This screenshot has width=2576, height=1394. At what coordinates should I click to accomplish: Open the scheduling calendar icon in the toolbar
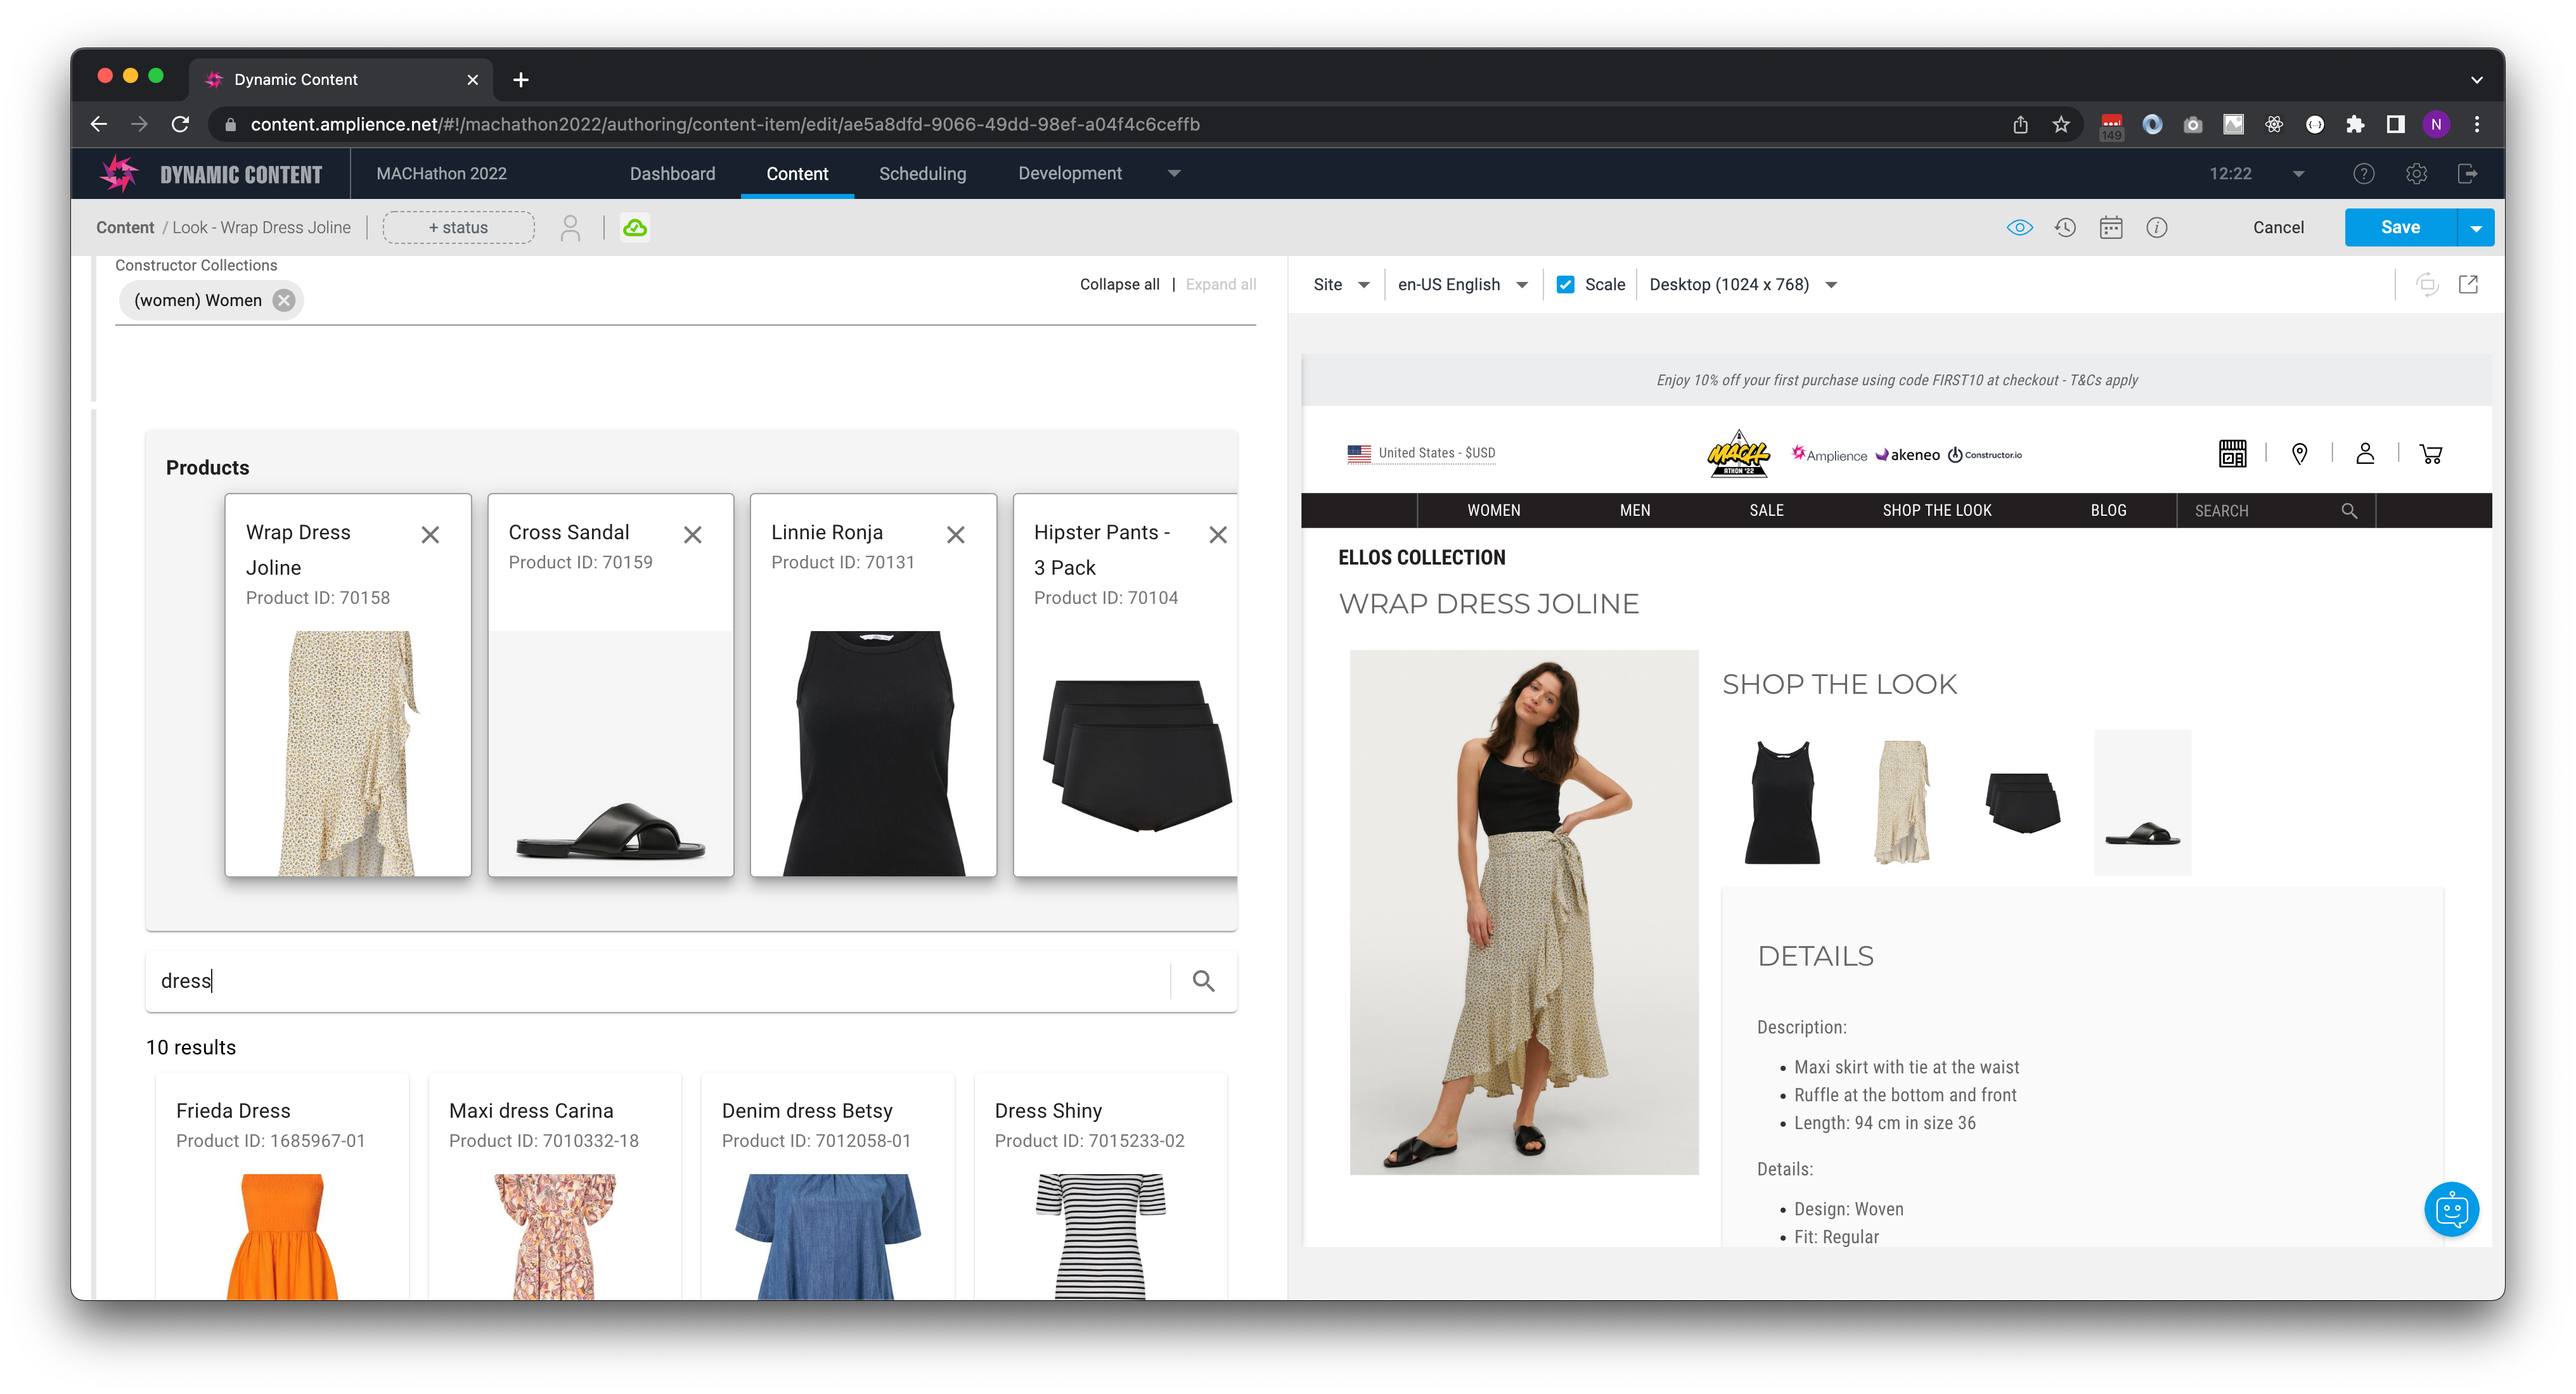[2111, 227]
